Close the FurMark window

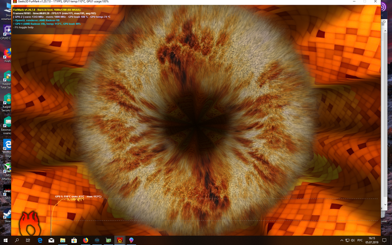click(375, 2)
